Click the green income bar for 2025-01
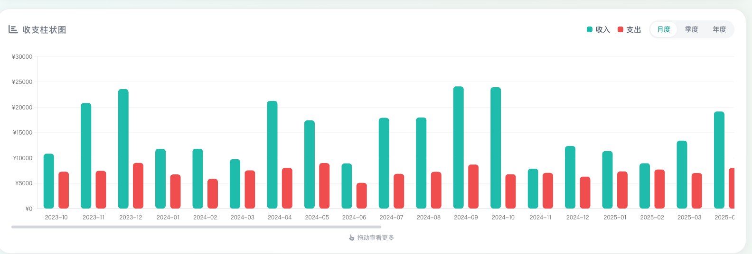 point(607,180)
